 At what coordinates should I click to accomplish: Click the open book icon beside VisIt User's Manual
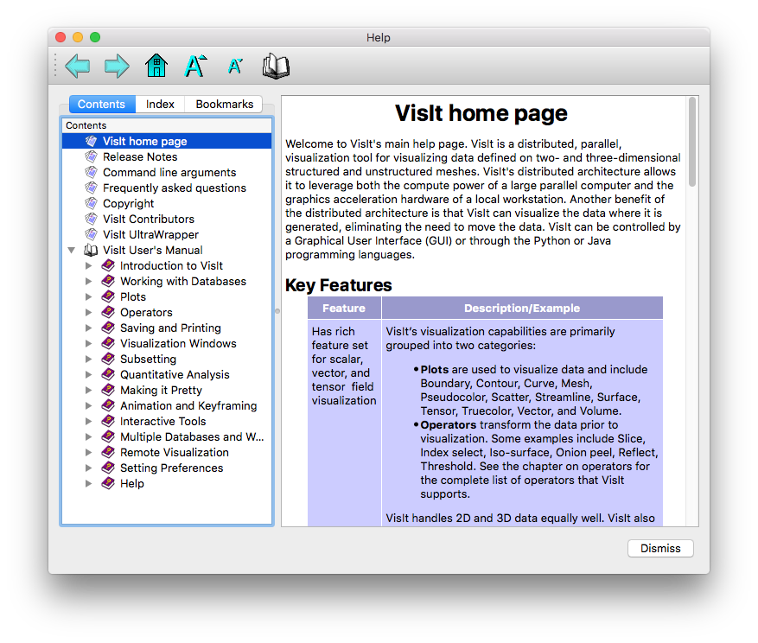point(91,250)
